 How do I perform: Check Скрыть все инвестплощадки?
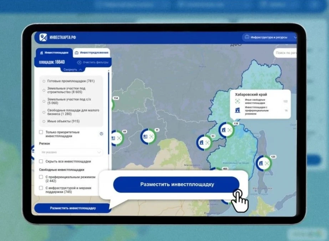tap(41, 161)
